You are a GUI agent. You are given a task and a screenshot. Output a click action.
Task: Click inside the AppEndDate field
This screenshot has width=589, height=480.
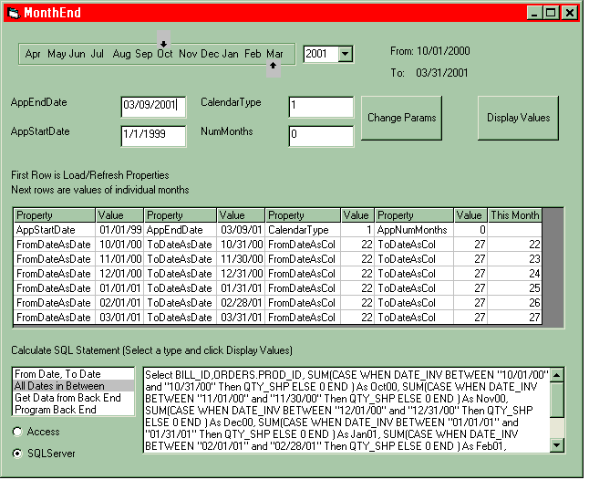[x=153, y=107]
